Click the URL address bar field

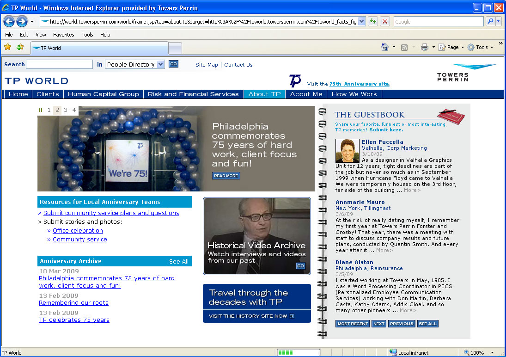pos(203,22)
